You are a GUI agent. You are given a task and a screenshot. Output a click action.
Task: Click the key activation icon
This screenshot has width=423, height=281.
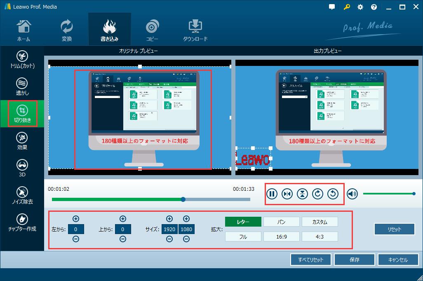pos(347,7)
